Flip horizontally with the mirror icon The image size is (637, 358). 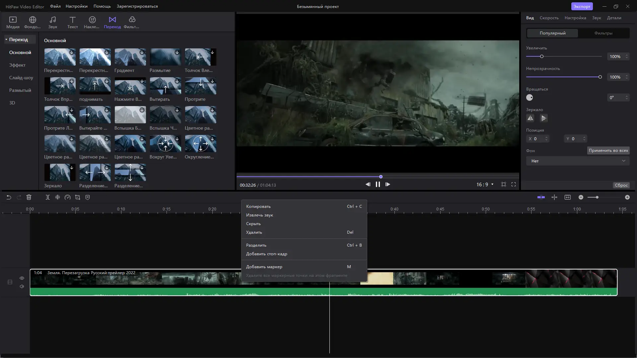click(530, 118)
